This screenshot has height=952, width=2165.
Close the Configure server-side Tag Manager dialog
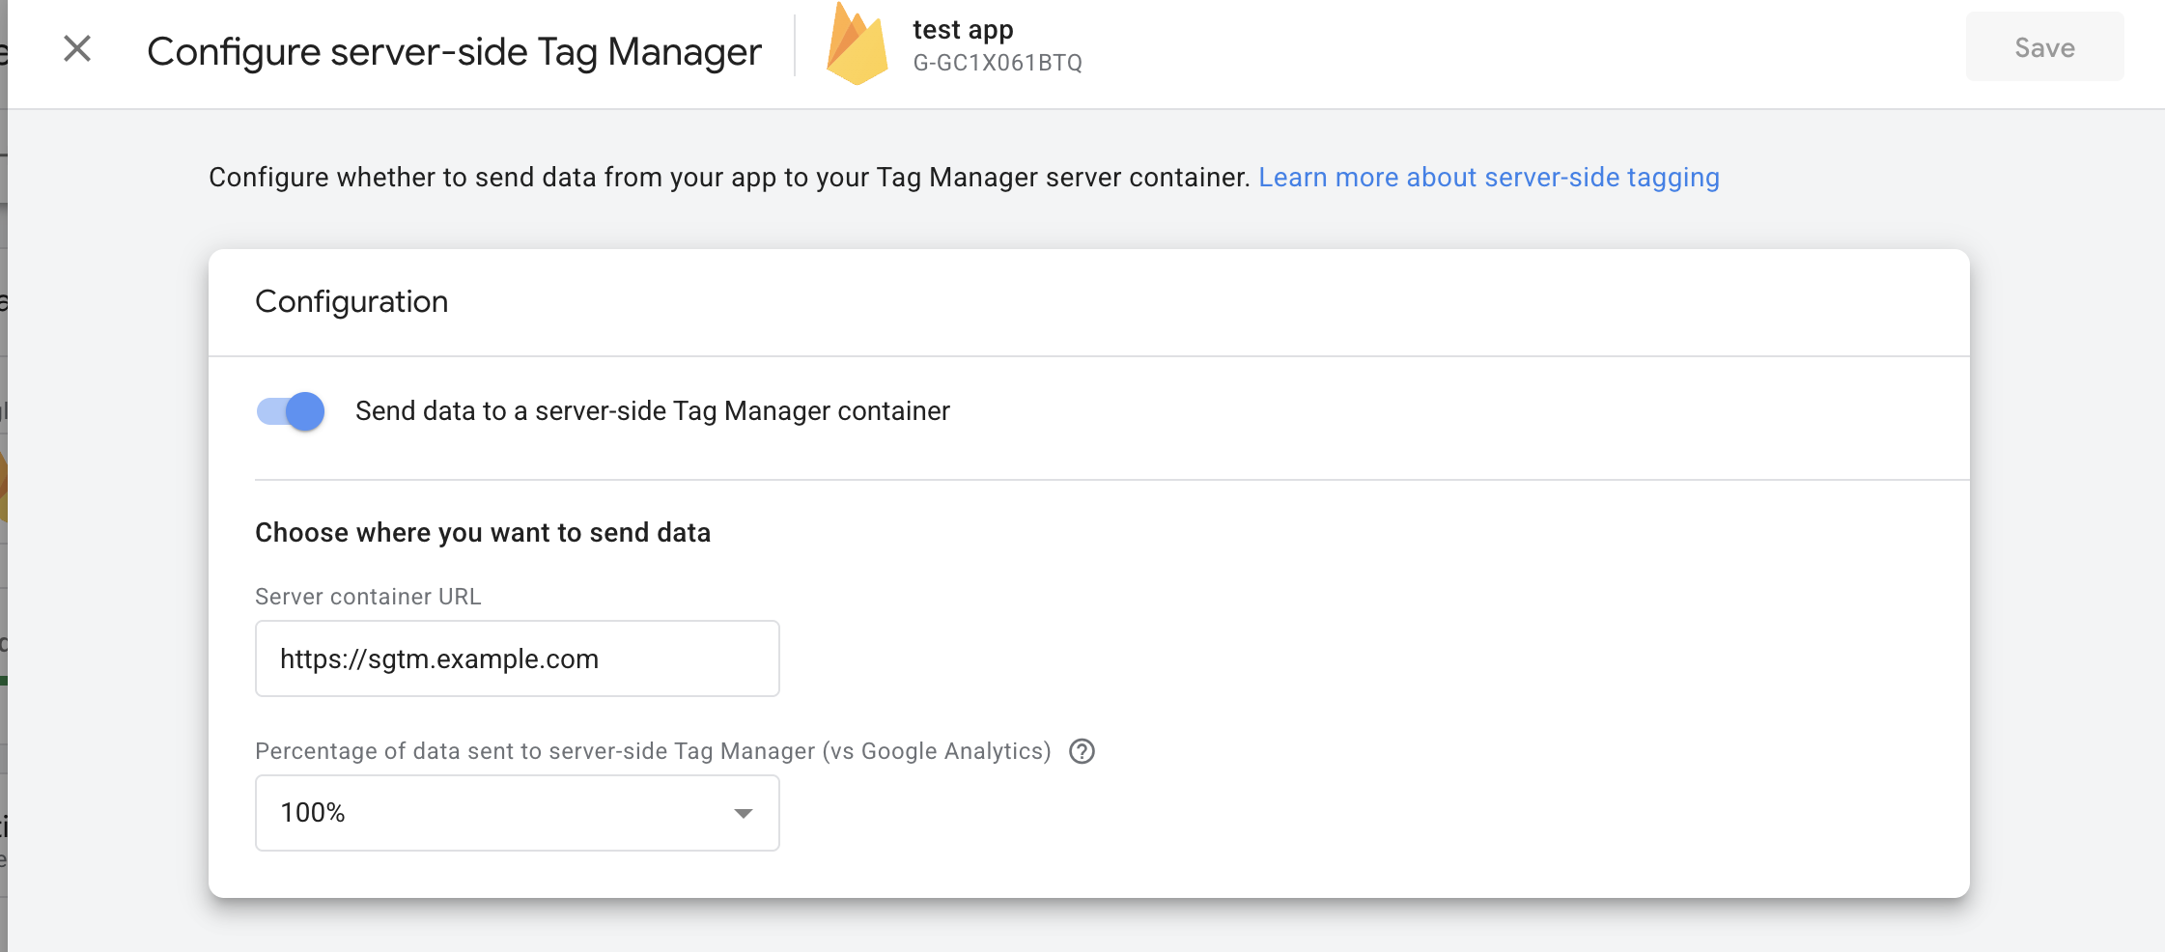click(76, 49)
